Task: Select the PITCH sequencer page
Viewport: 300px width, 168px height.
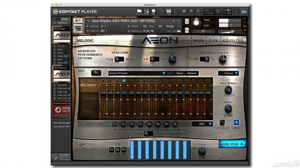Action: [88, 112]
